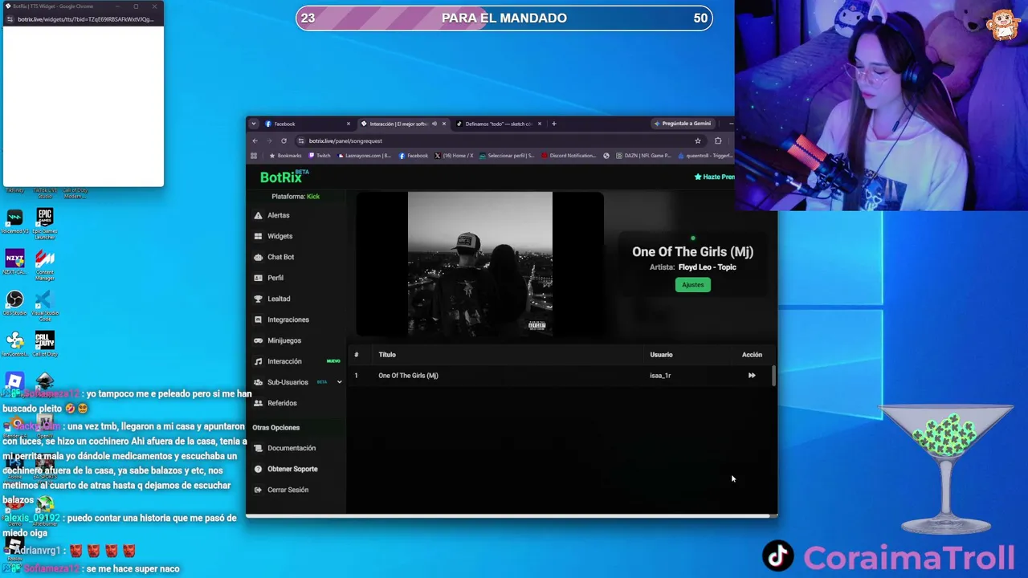
Task: Click the song title in the queue row
Action: (x=408, y=376)
